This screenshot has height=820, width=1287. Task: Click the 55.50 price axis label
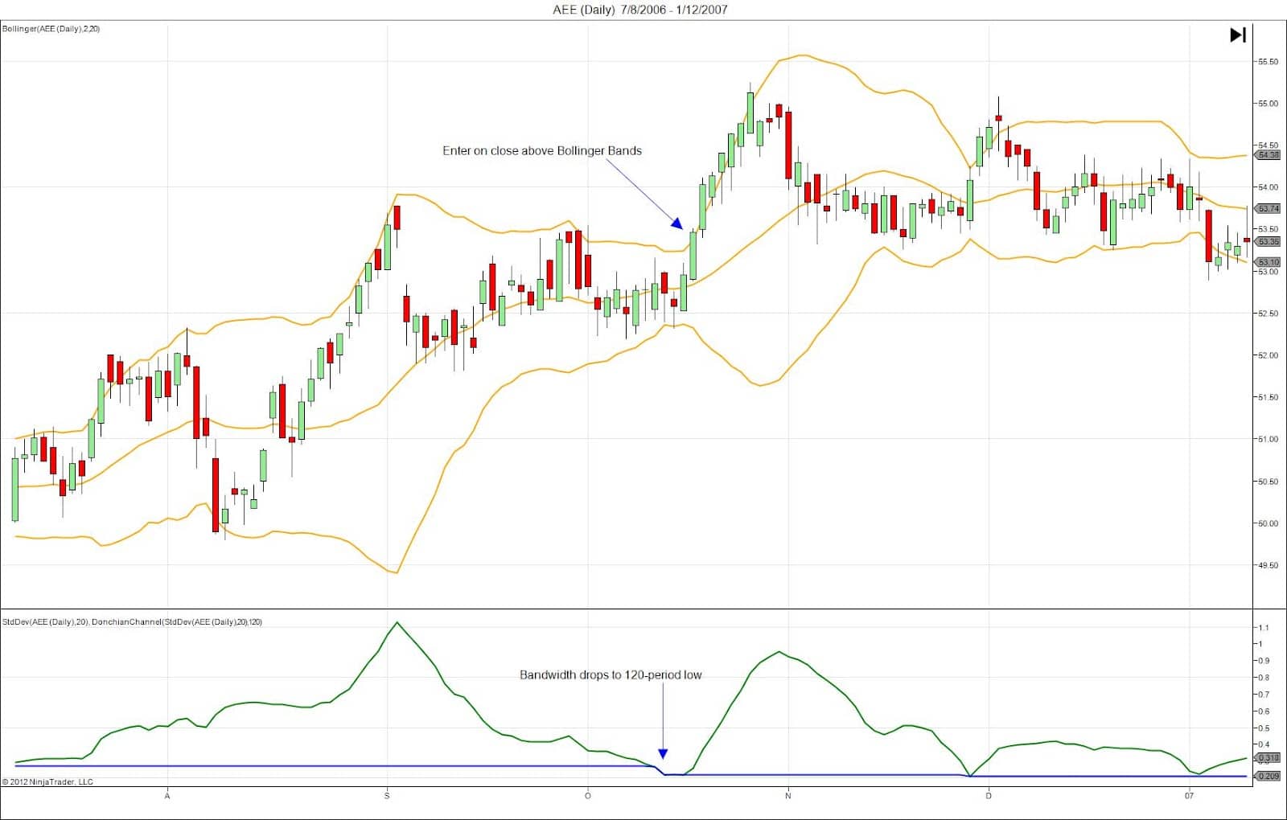[x=1268, y=62]
